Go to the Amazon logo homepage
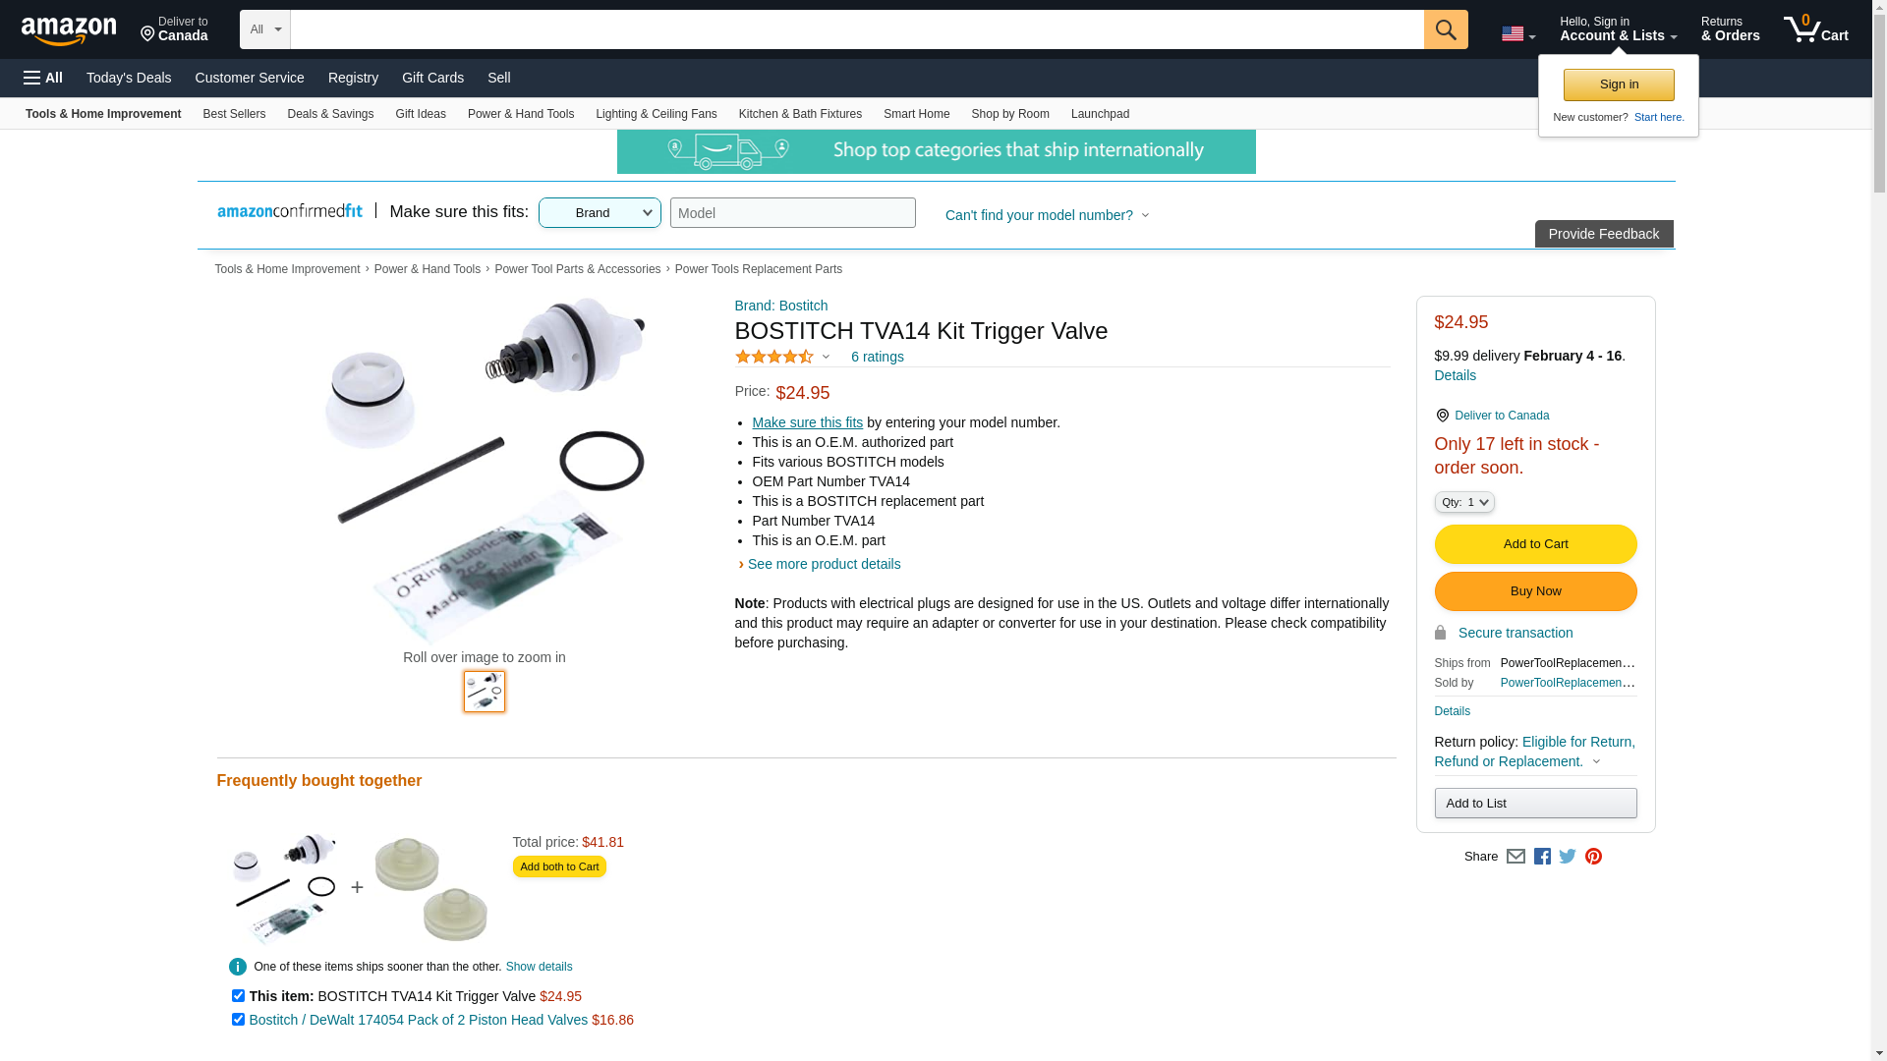This screenshot has height=1061, width=1887. click(x=69, y=30)
